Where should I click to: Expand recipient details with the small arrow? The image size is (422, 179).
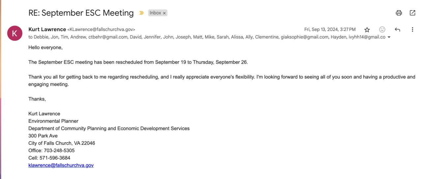click(389, 37)
